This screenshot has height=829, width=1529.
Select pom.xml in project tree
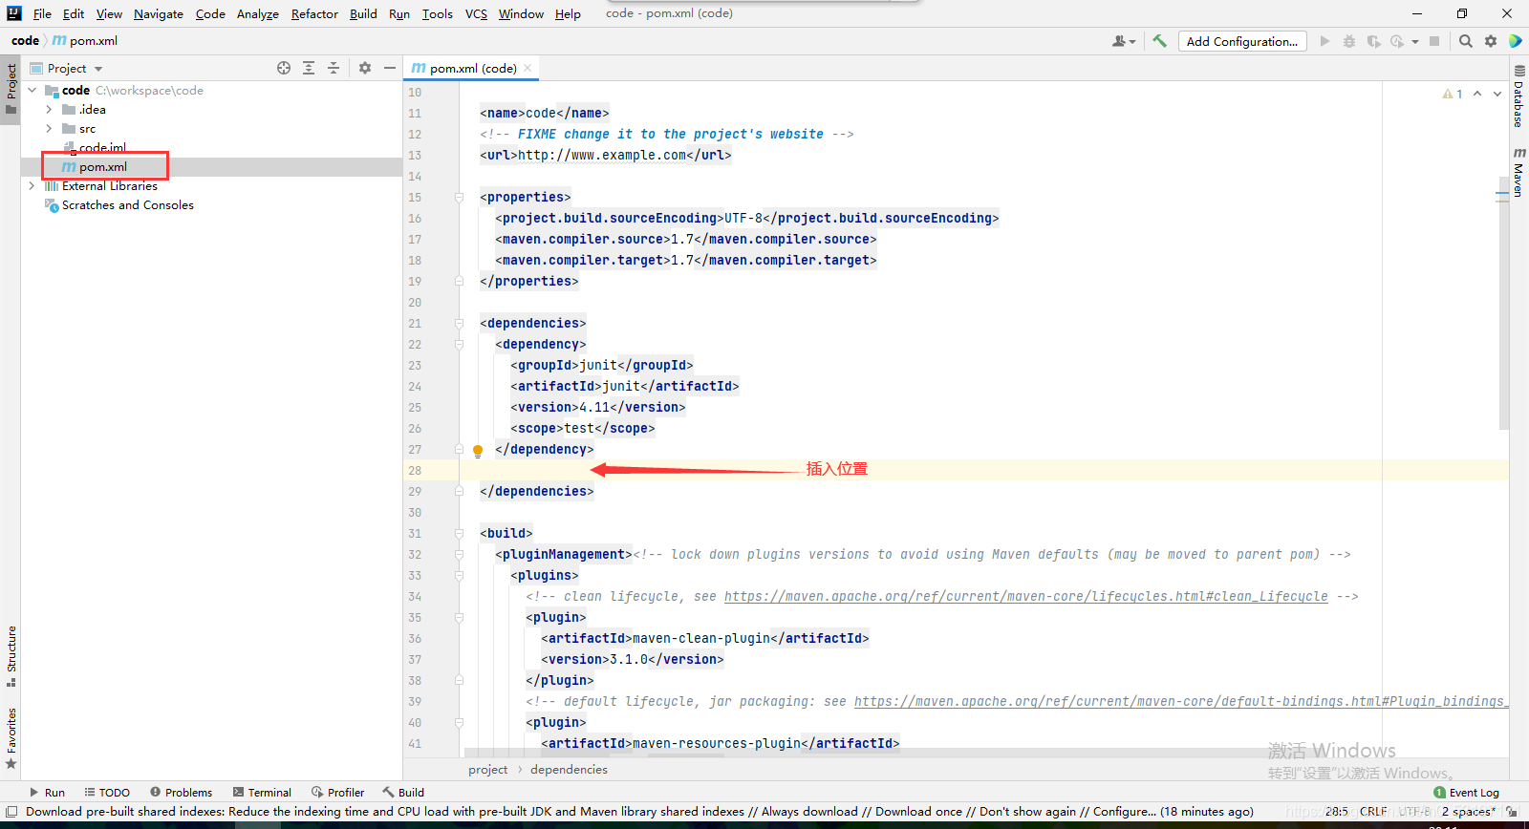point(102,167)
